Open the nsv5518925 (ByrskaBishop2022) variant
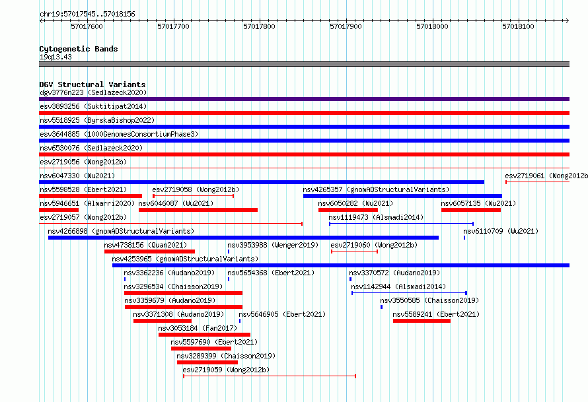The image size is (588, 402). [x=97, y=120]
